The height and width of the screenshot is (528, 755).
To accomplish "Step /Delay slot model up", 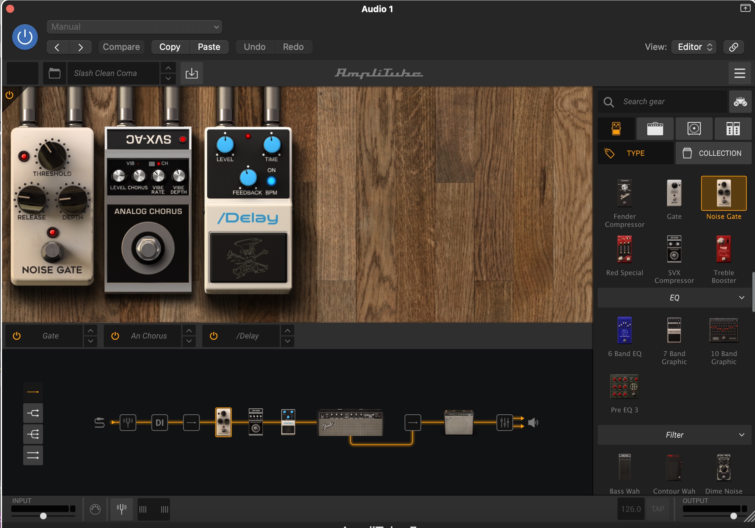I will point(287,331).
